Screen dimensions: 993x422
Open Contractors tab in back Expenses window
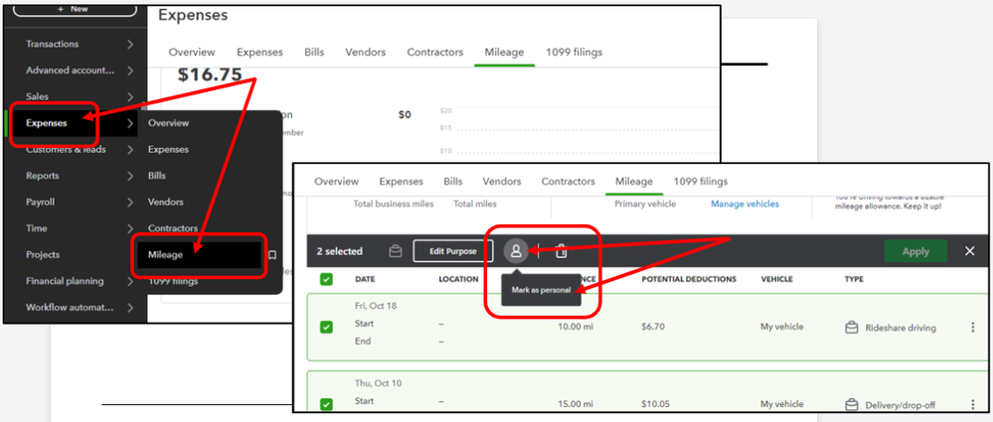pos(435,53)
